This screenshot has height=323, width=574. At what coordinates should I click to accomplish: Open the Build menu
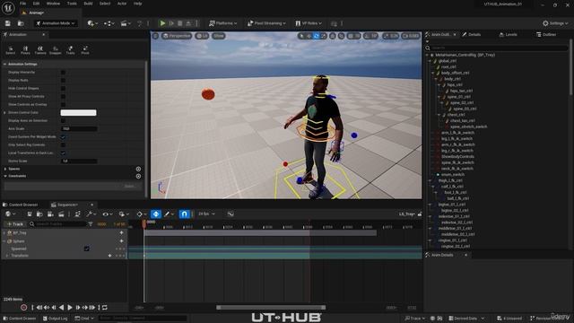coord(88,4)
